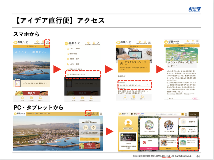The width and height of the screenshot is (214, 160).
Task: Tap the LANGUAGE globe on the open-menu phone screen
Action: click(88, 43)
